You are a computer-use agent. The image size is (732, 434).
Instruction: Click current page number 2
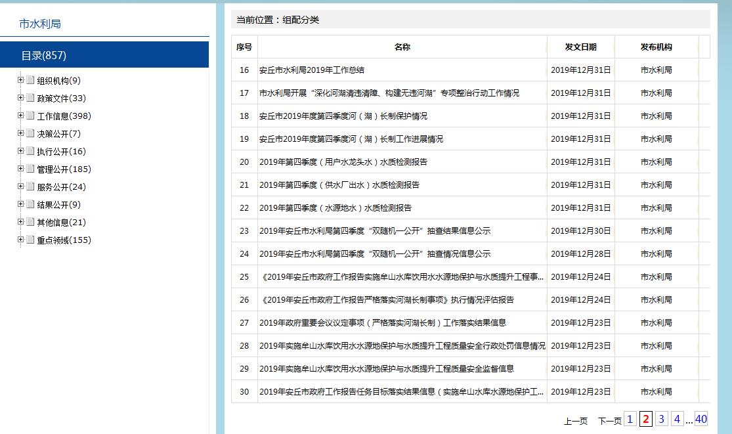pyautogui.click(x=645, y=419)
